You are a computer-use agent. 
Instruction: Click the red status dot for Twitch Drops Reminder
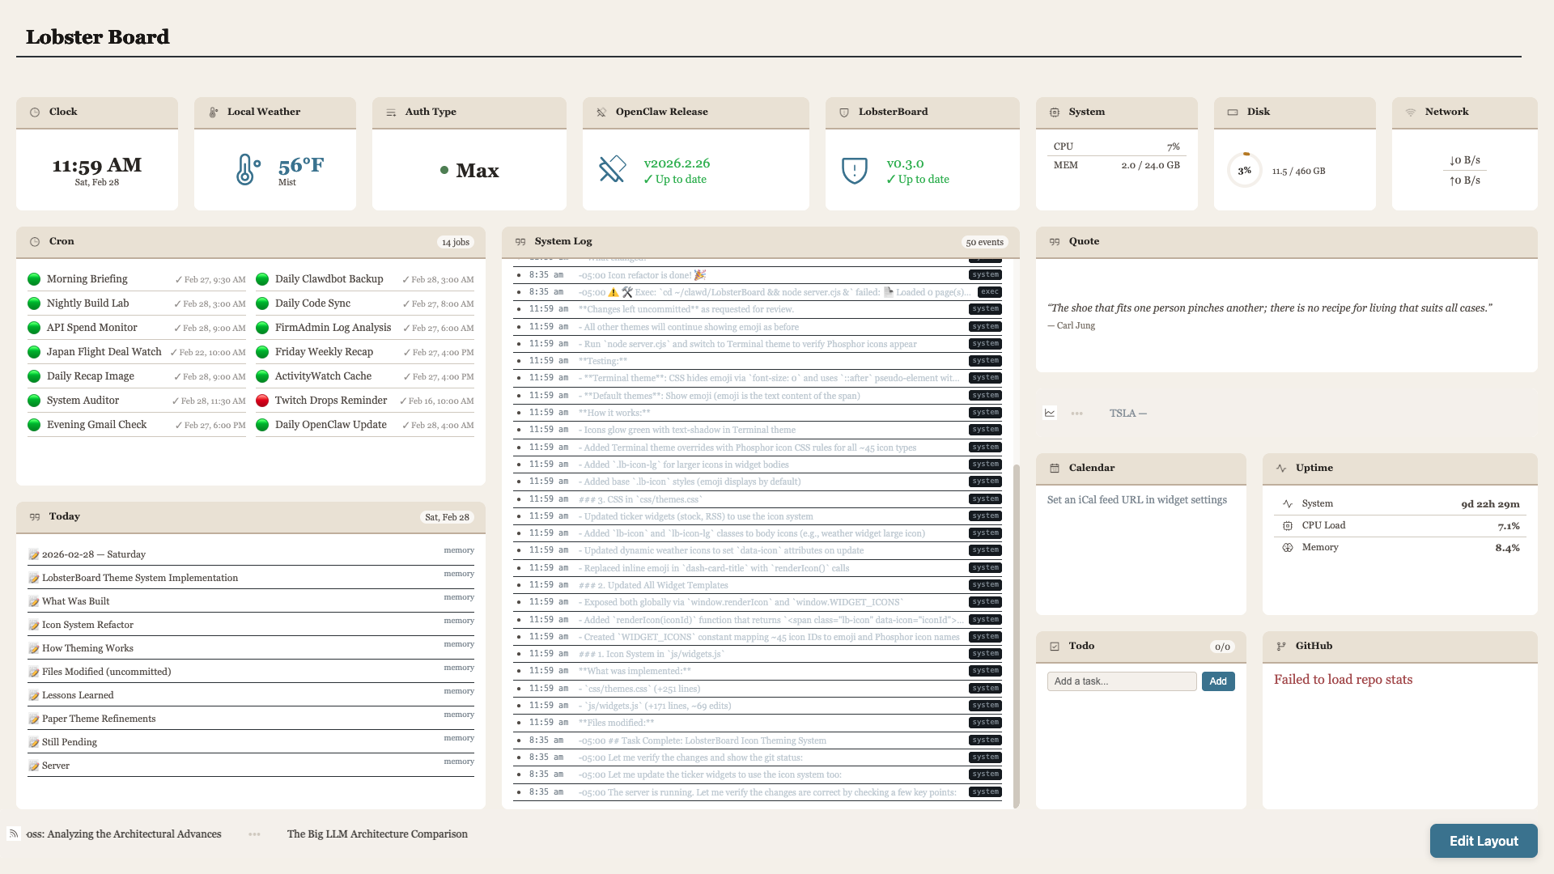262,401
